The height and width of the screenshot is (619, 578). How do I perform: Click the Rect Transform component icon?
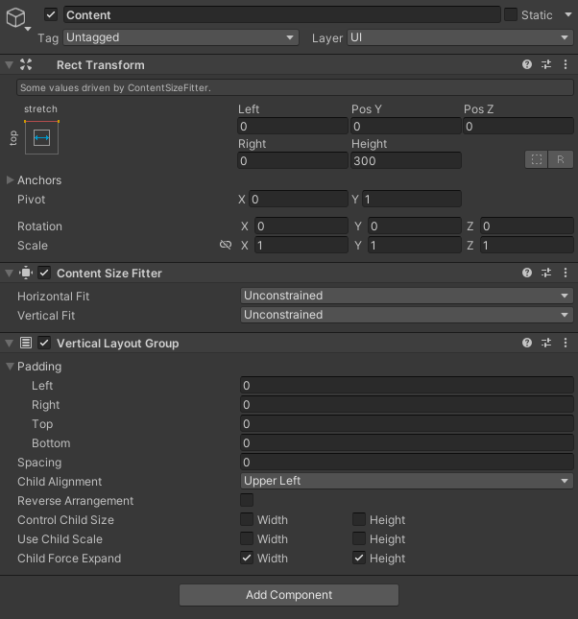pos(26,64)
